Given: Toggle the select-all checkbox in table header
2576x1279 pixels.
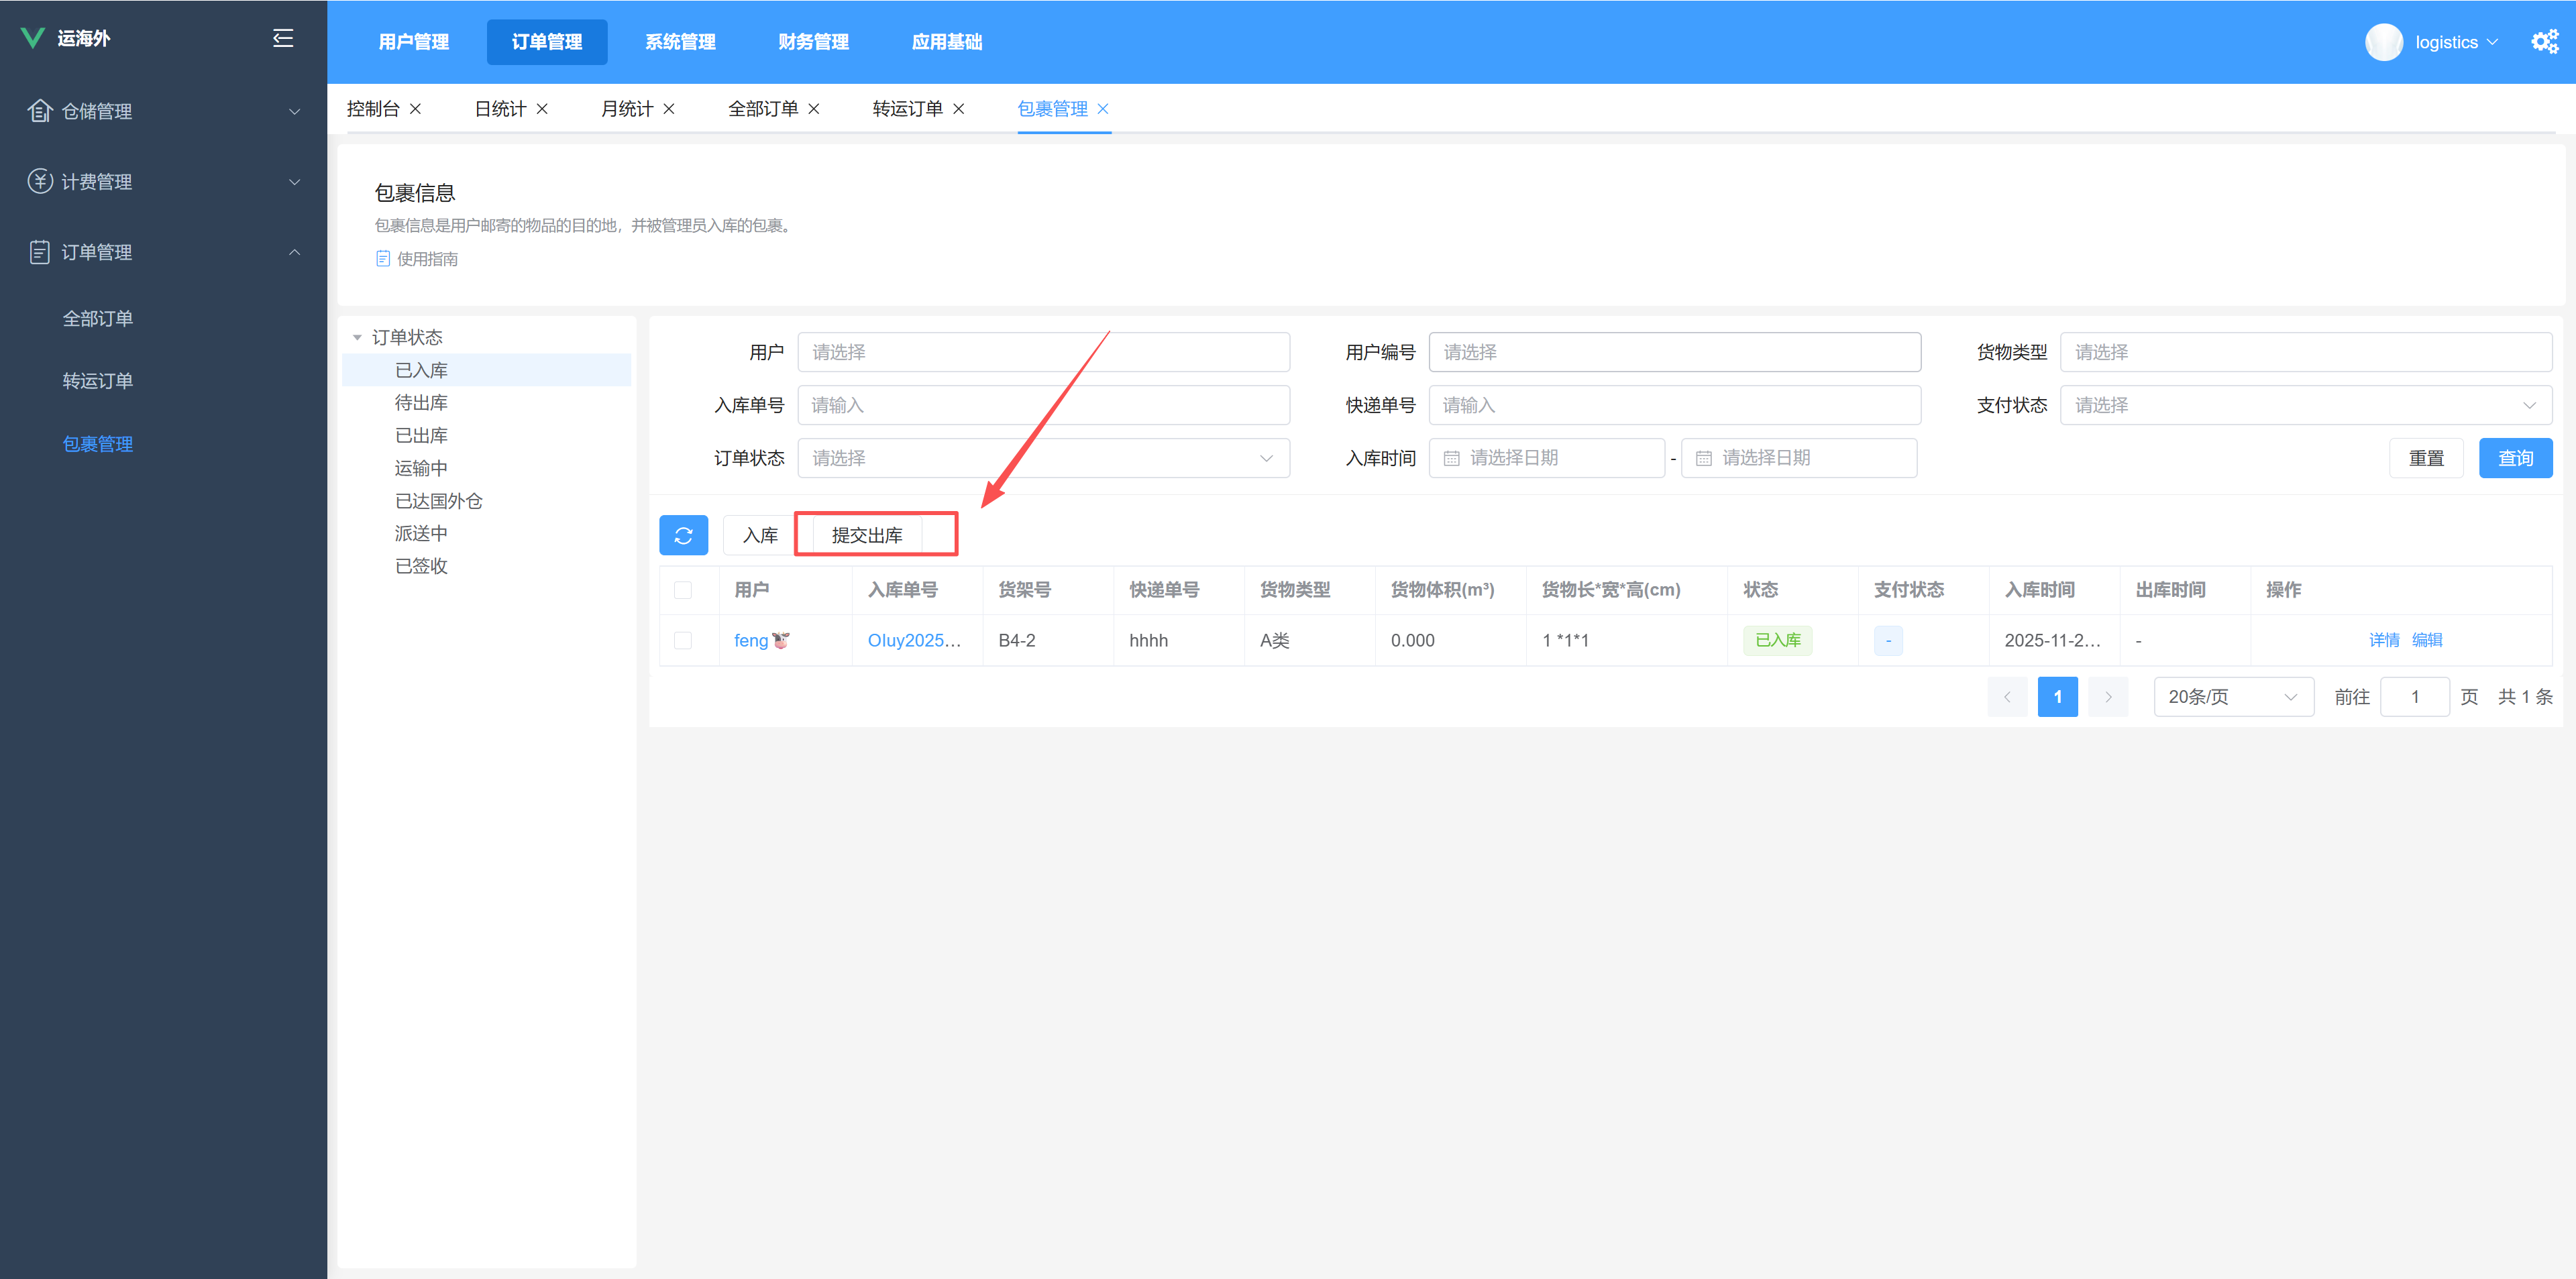Looking at the screenshot, I should pos(683,590).
